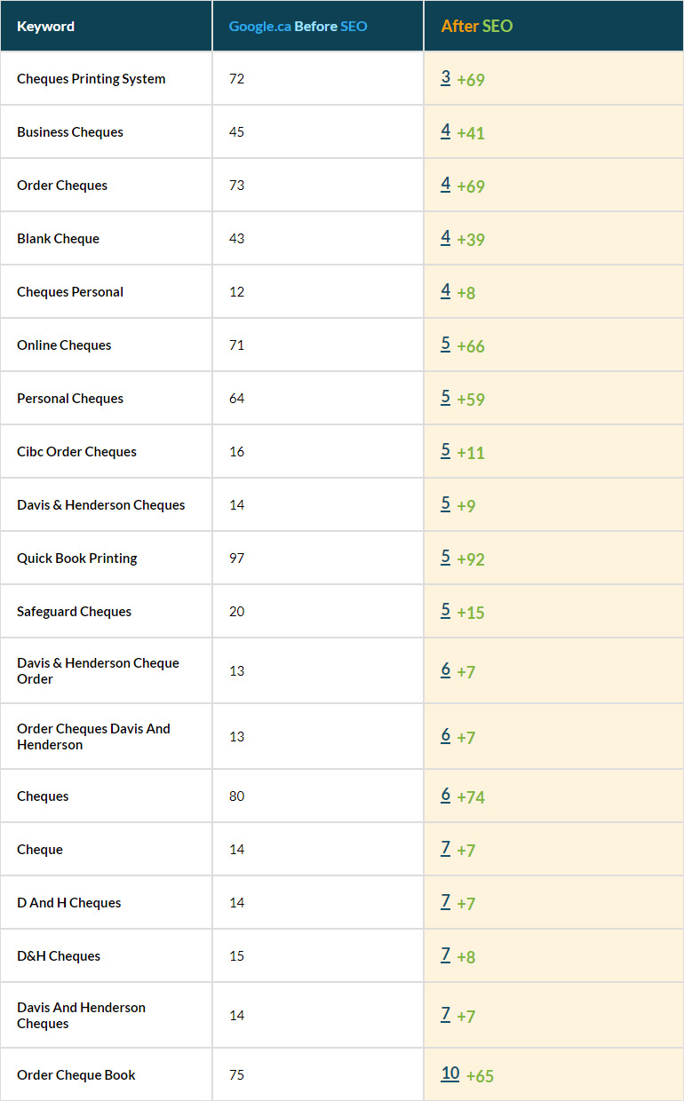Click the Keyword column header

coord(45,27)
